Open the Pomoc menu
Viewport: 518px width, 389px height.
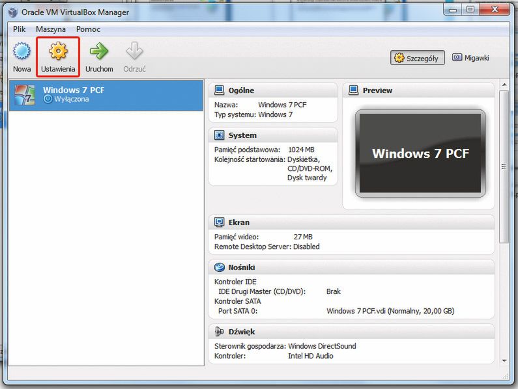[x=88, y=29]
